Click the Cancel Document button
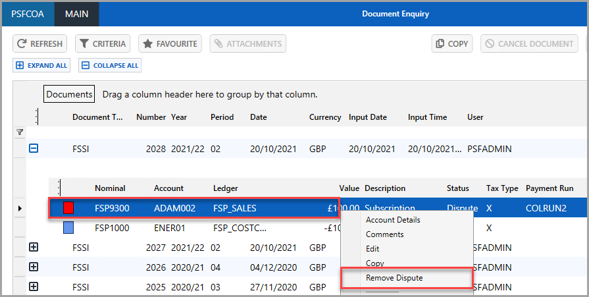Screen dimensions: 589x297 pyautogui.click(x=529, y=43)
